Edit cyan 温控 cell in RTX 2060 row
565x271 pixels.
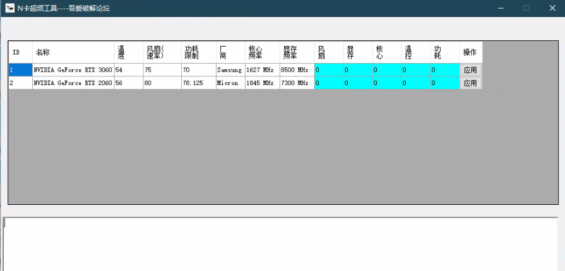pyautogui.click(x=416, y=83)
